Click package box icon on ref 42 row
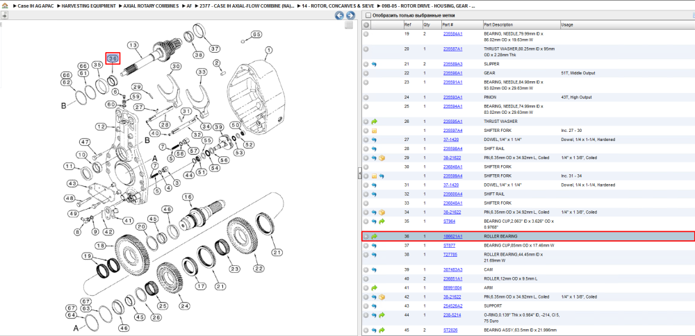The image size is (695, 336). (382, 296)
